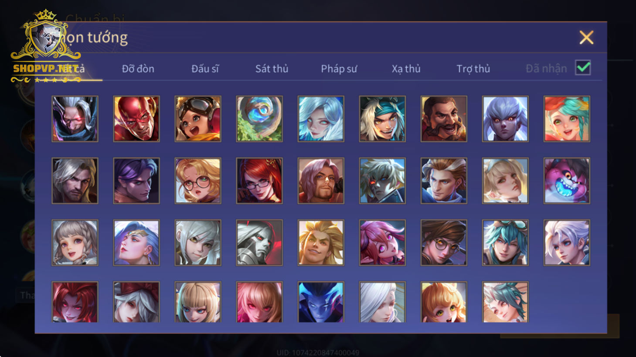Screen dimensions: 636x357
Task: Toggle the Đã nhận checkbox
Action: pos(583,68)
